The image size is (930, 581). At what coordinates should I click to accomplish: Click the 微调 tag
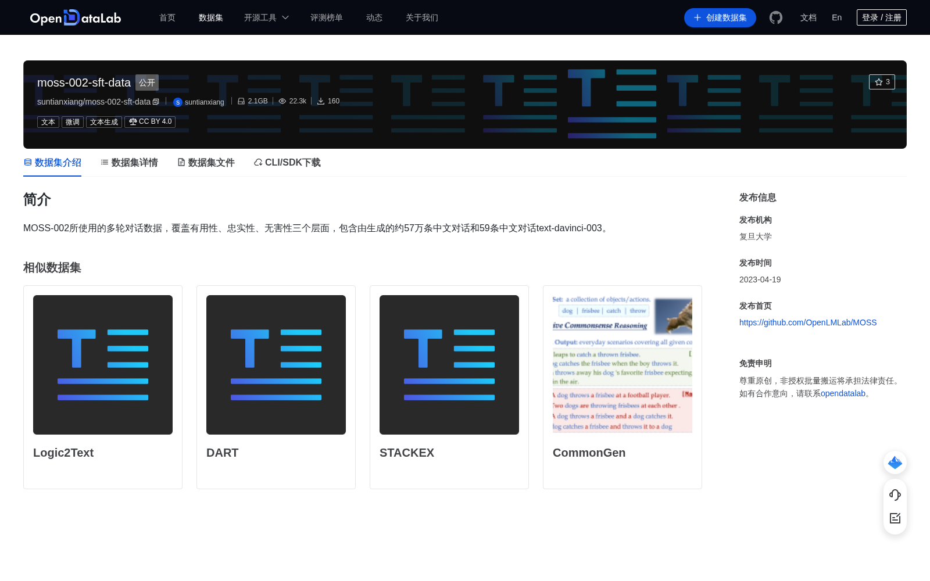[x=73, y=122]
